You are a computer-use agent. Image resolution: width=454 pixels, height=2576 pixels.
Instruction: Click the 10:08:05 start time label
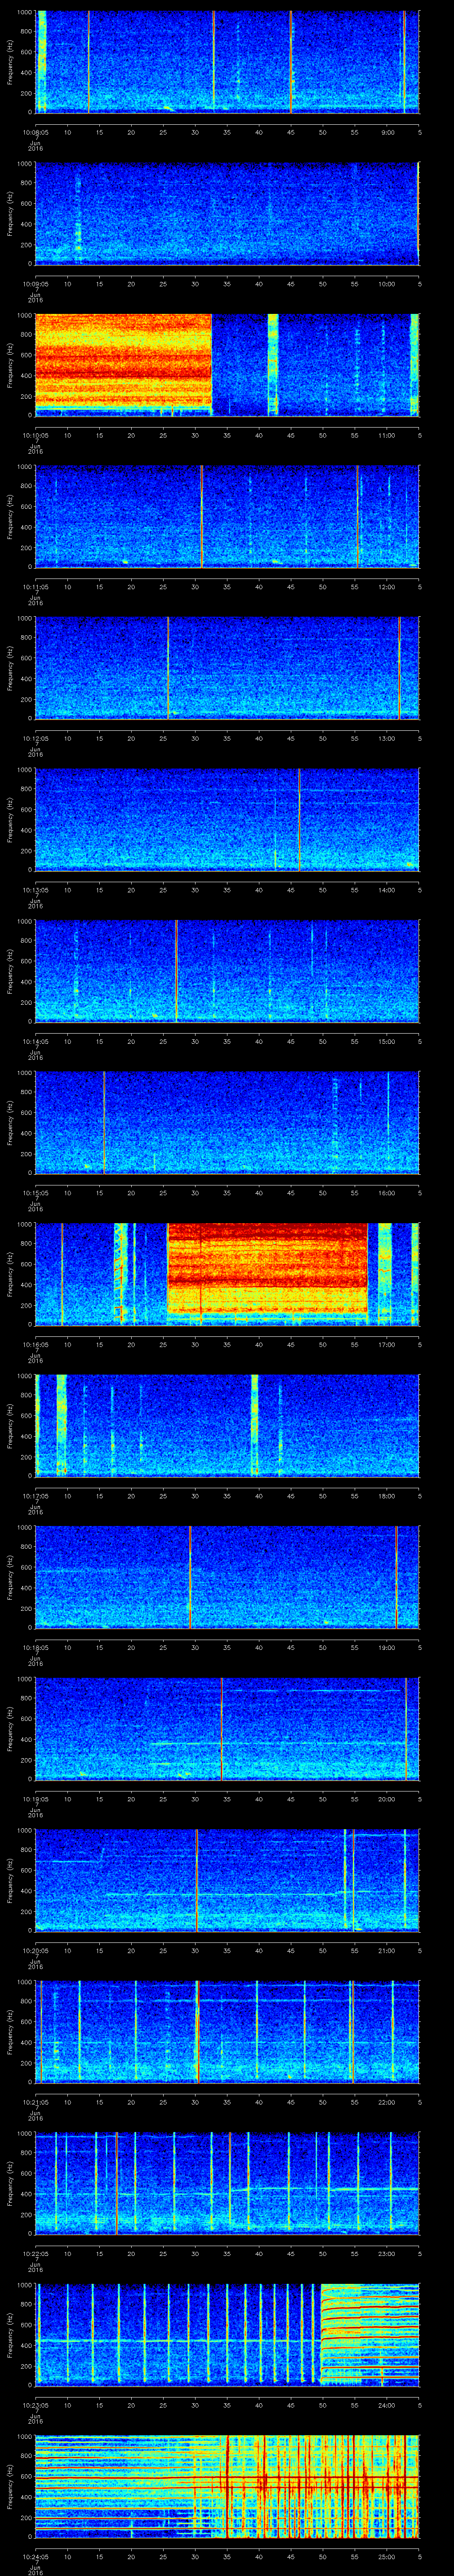pos(36,132)
